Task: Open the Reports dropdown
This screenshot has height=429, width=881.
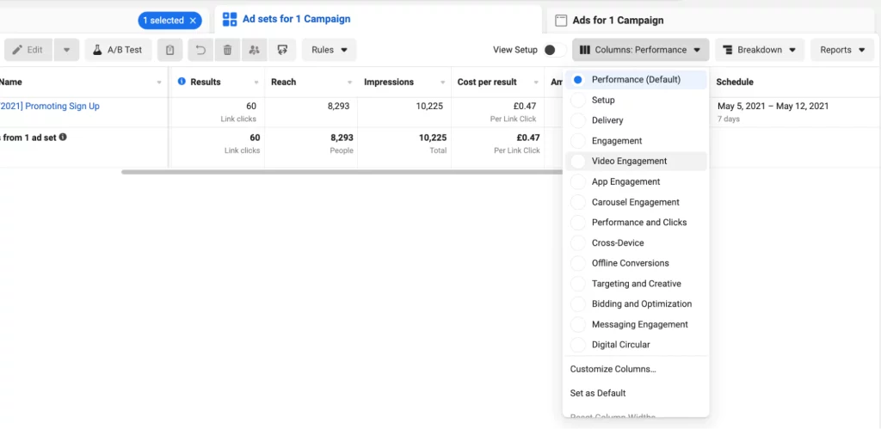Action: click(x=842, y=50)
